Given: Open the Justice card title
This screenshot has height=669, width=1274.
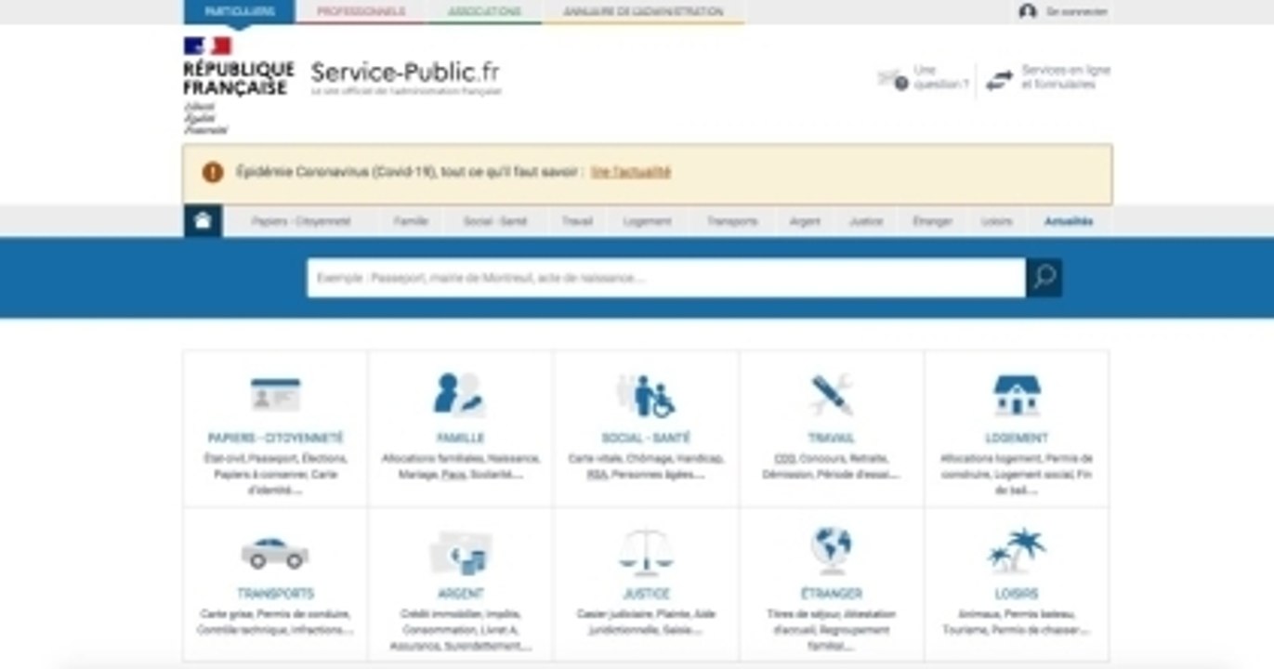Looking at the screenshot, I should point(646,594).
